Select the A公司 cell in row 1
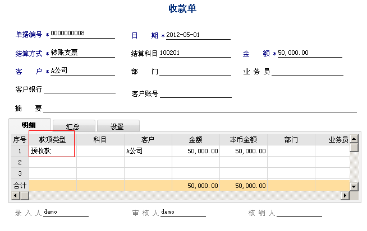 148,151
